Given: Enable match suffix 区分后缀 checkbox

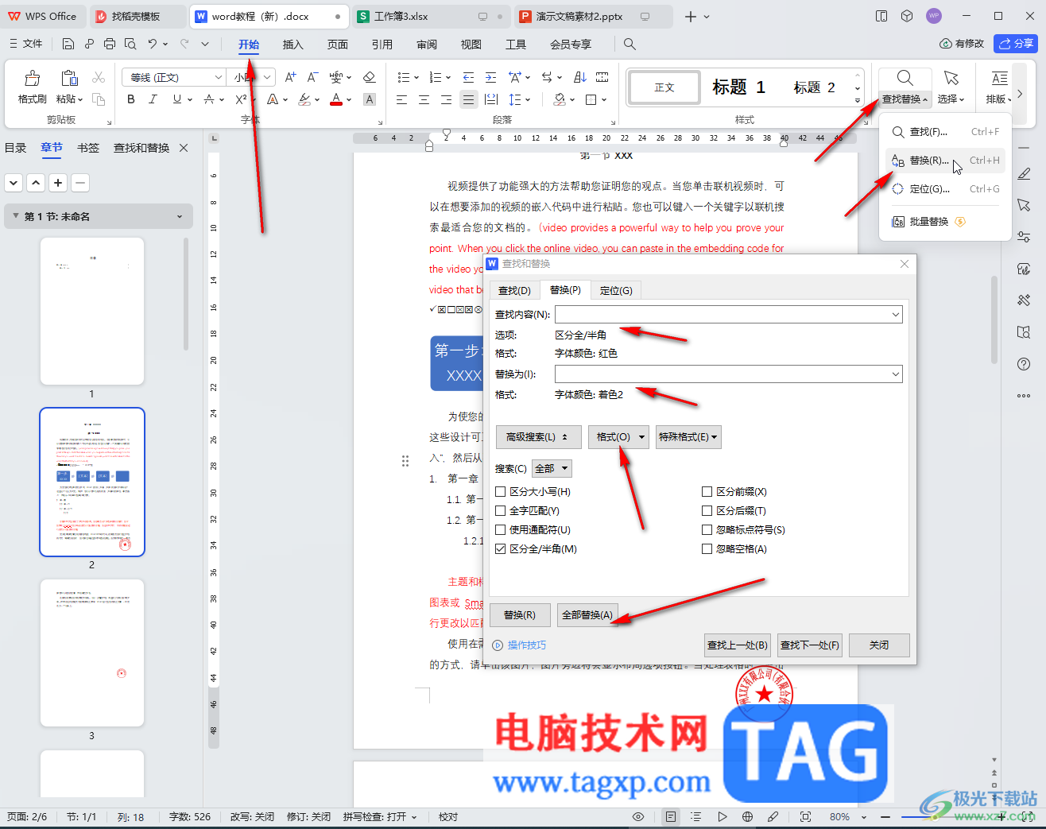Looking at the screenshot, I should pyautogui.click(x=707, y=511).
